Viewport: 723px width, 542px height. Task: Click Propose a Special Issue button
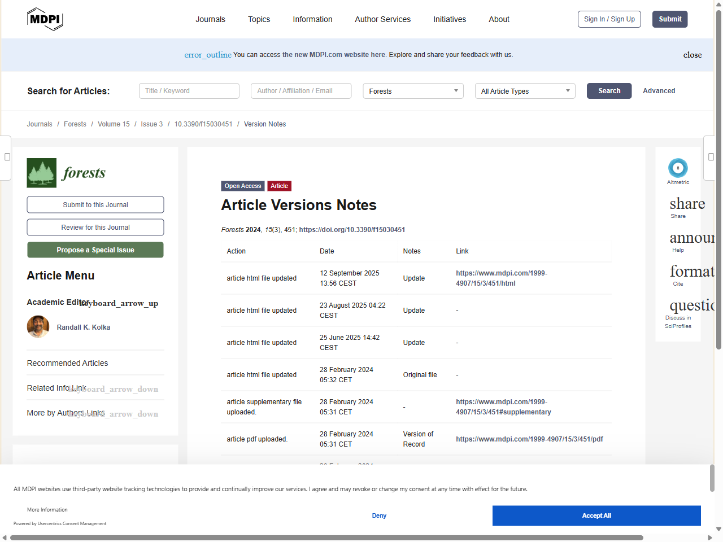(x=95, y=250)
